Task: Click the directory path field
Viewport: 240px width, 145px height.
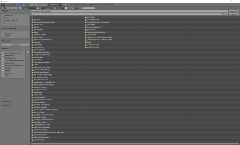Action: click(x=130, y=11)
